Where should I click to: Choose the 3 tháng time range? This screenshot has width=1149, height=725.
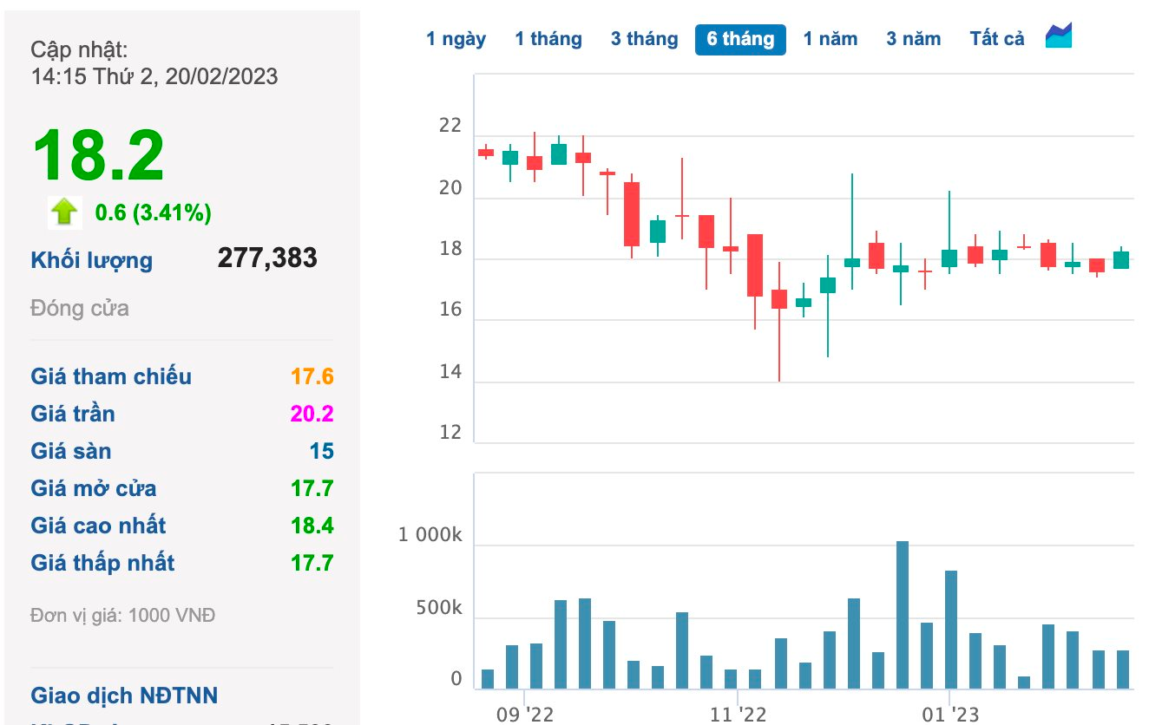[x=644, y=39]
